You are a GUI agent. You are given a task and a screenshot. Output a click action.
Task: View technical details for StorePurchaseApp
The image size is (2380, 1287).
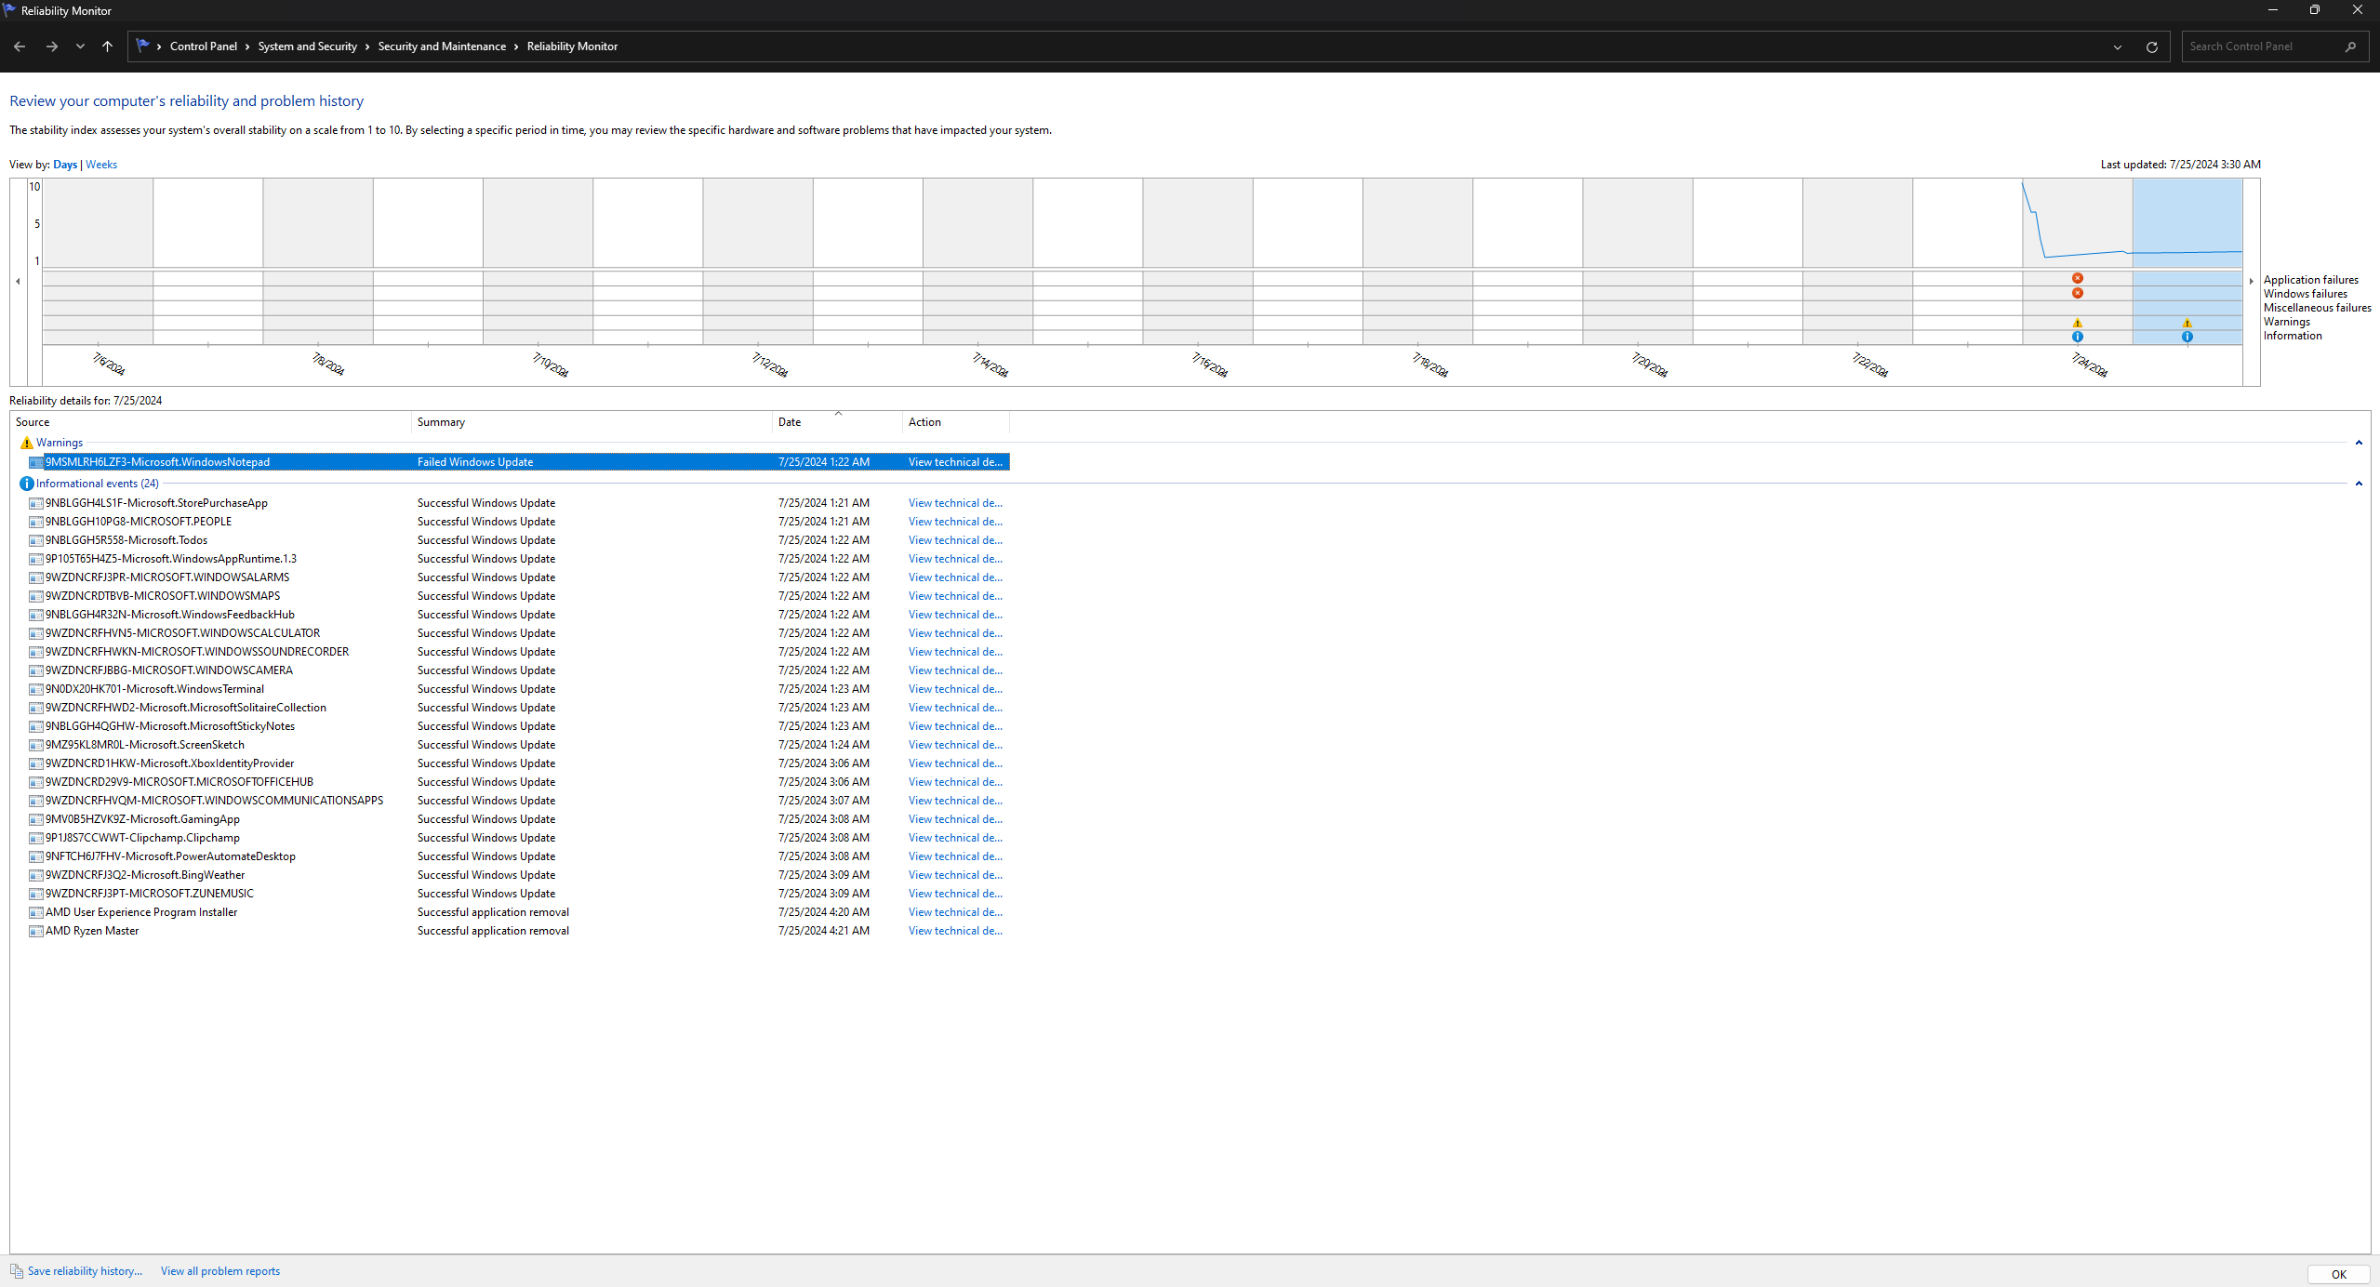(955, 503)
